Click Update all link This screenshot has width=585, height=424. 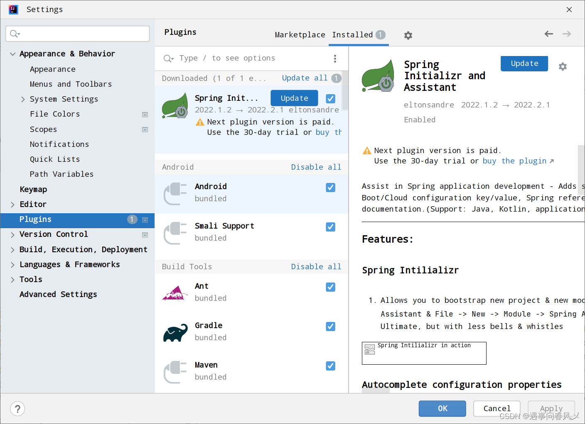[305, 78]
